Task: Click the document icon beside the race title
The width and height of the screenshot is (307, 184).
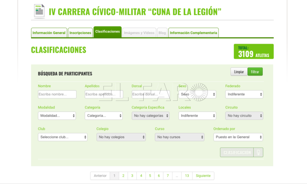Action: (x=39, y=11)
